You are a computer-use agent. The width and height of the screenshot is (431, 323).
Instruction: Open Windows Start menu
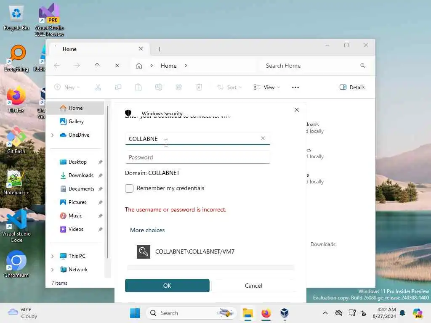tap(135, 313)
